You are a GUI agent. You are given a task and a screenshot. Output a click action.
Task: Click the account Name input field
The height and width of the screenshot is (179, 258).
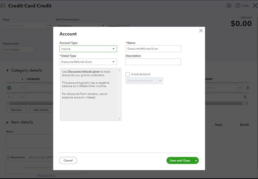click(153, 49)
